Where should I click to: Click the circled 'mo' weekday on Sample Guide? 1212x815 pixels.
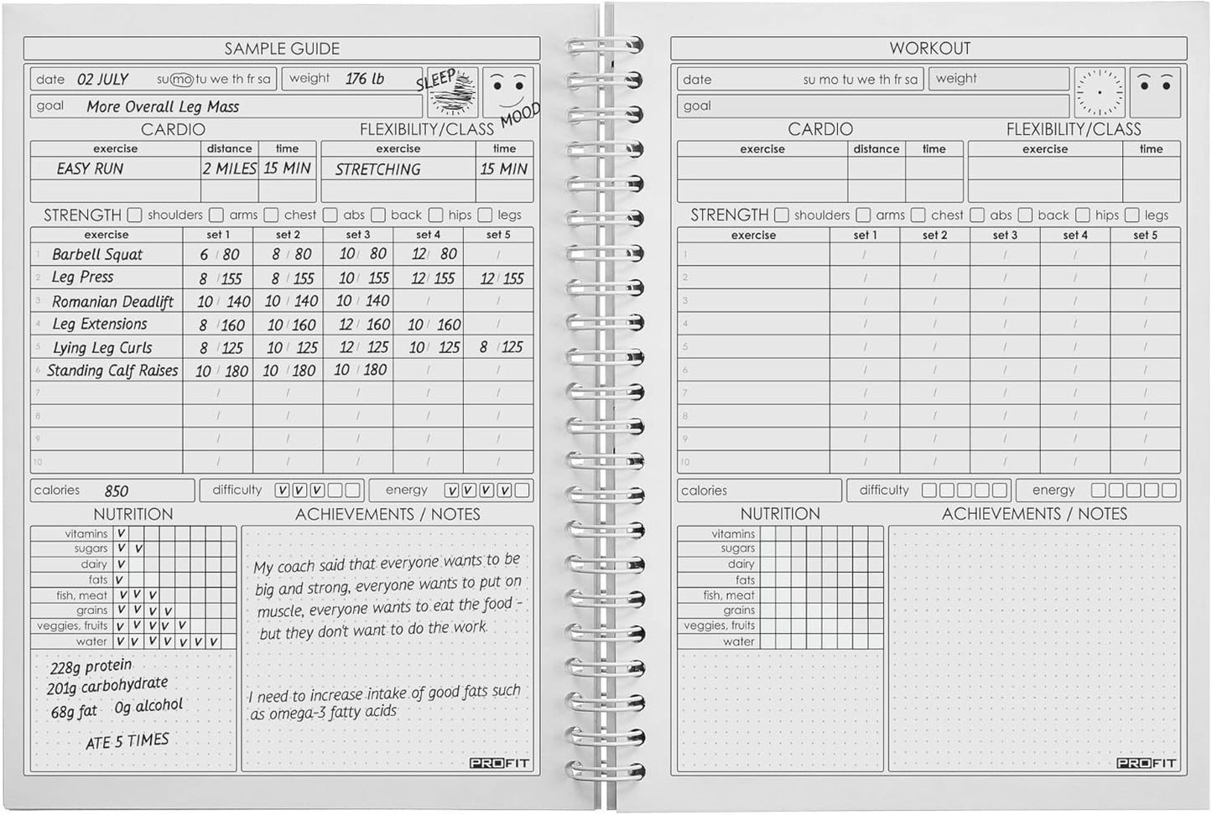(x=181, y=80)
